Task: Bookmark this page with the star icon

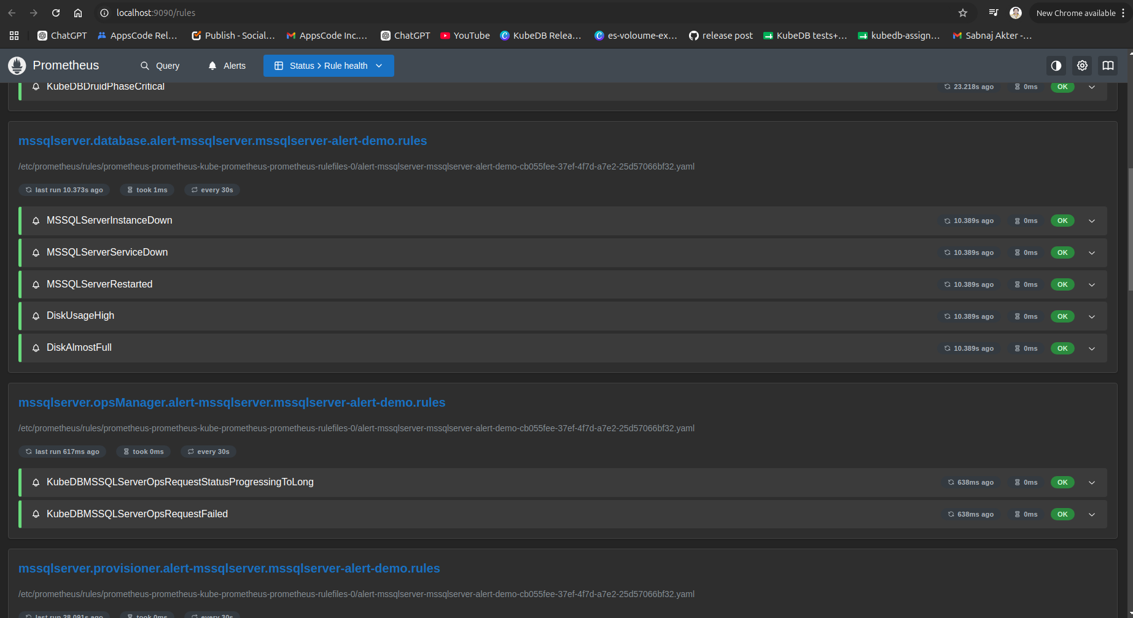Action: tap(963, 13)
